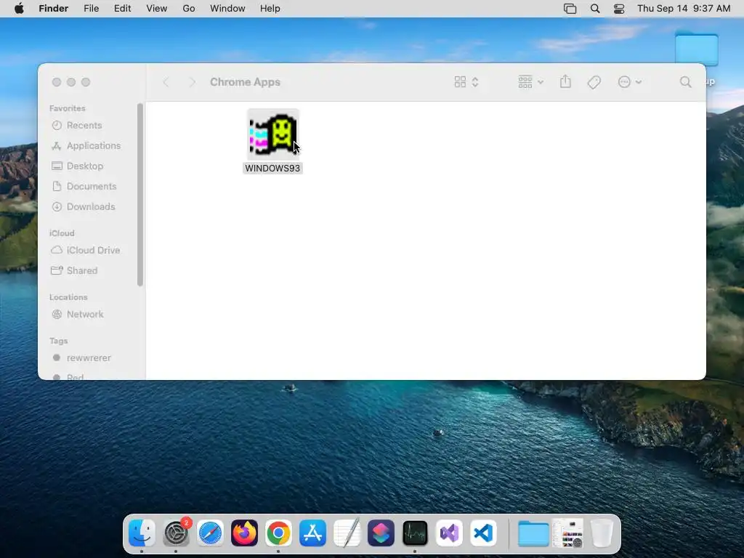The height and width of the screenshot is (558, 744).
Task: Zoom the Chrome Apps Finder window
Action: pos(86,82)
